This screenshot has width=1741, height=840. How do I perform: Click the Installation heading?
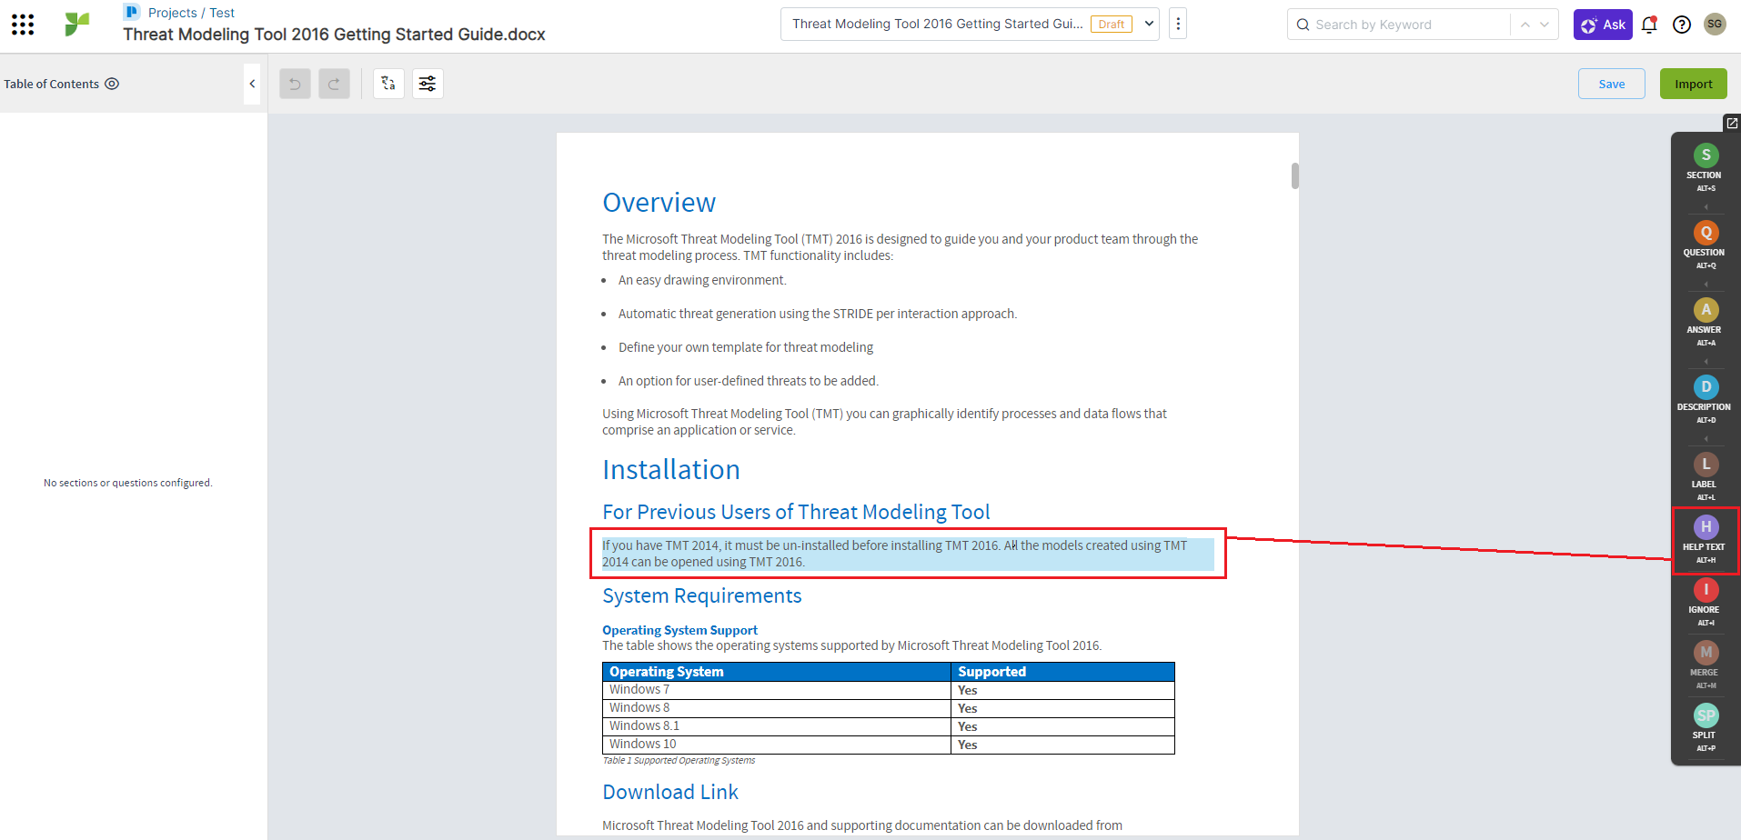pyautogui.click(x=670, y=469)
